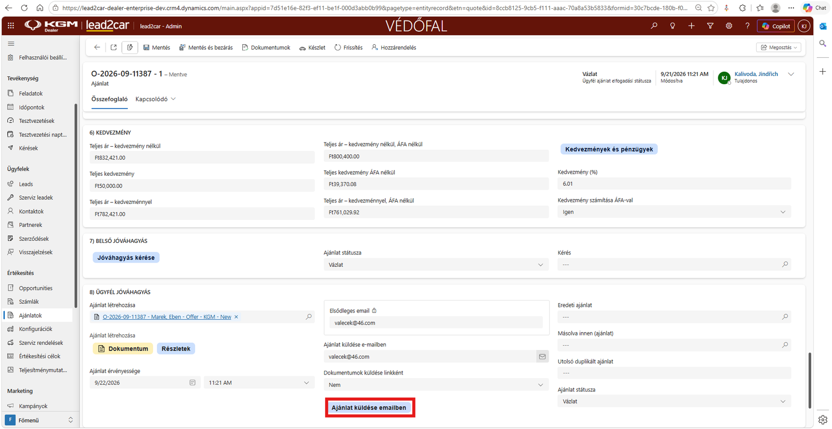
Task: Open record in new window icon
Action: click(x=113, y=47)
